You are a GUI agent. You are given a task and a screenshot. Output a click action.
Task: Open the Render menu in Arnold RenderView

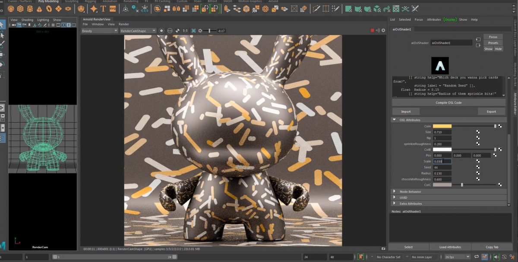click(x=124, y=24)
